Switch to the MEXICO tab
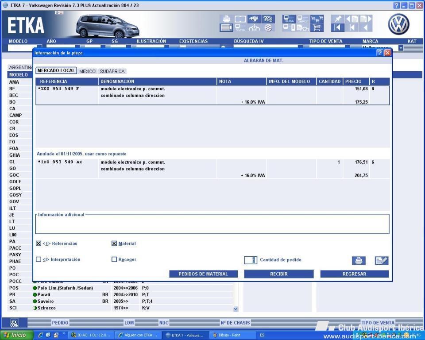 pos(87,71)
